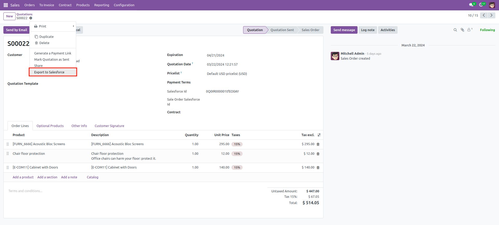The width and height of the screenshot is (499, 225).
Task: Open the apps grid menu icon
Action: (5, 5)
